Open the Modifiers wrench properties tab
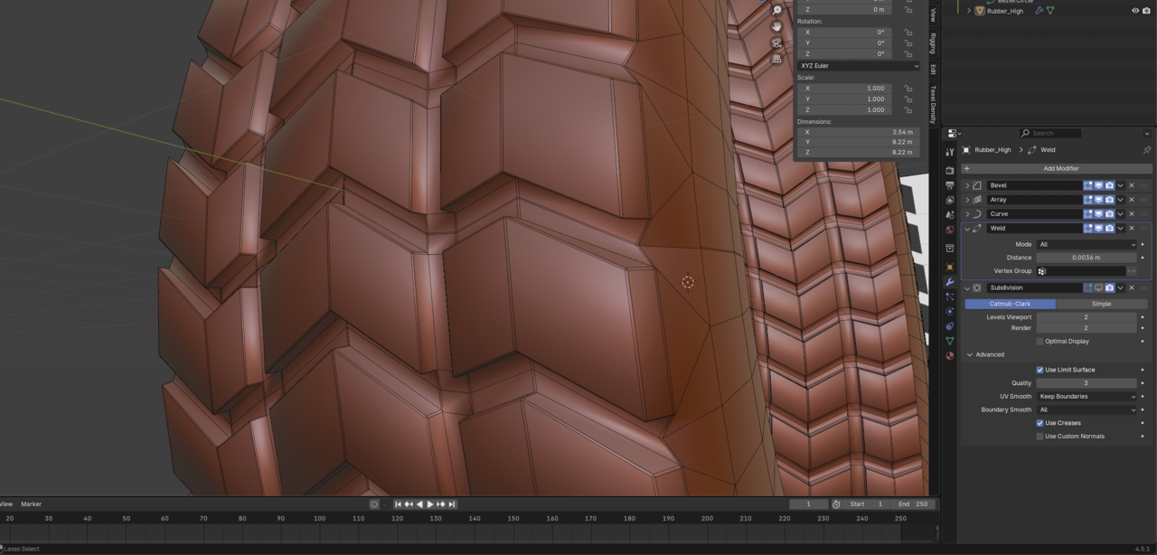 tap(950, 282)
